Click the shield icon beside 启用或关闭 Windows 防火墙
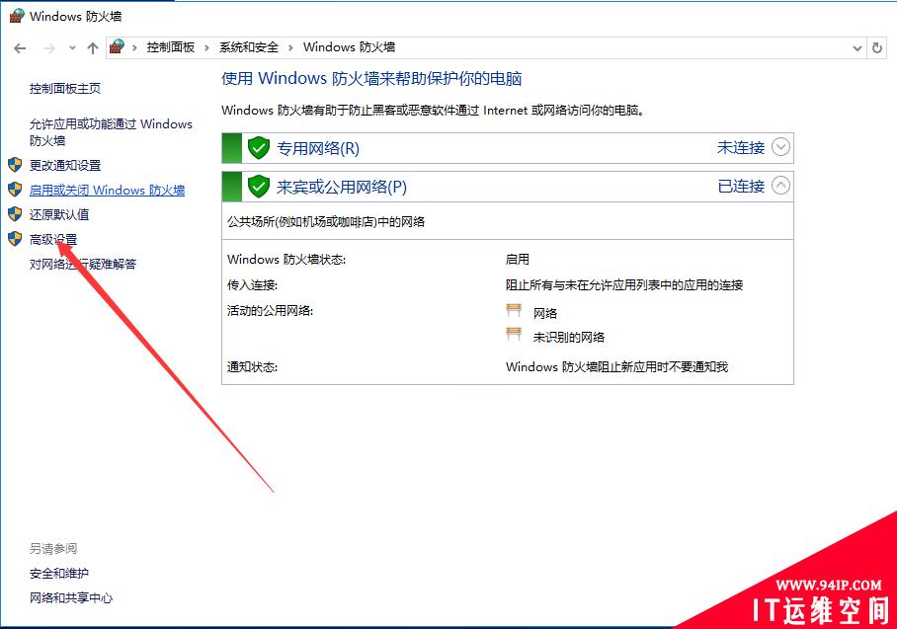 16,190
